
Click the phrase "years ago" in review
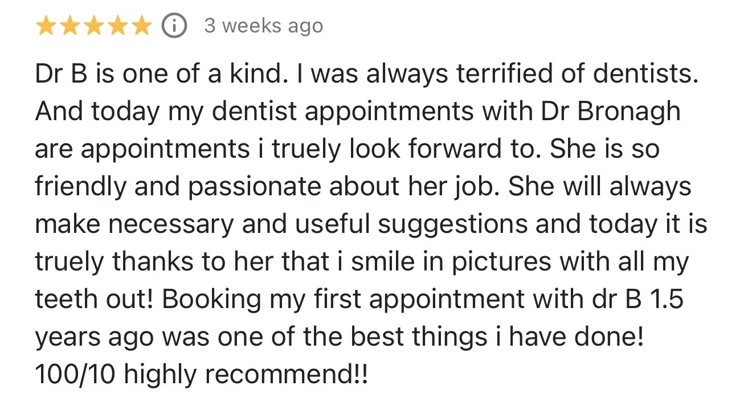tap(93, 336)
